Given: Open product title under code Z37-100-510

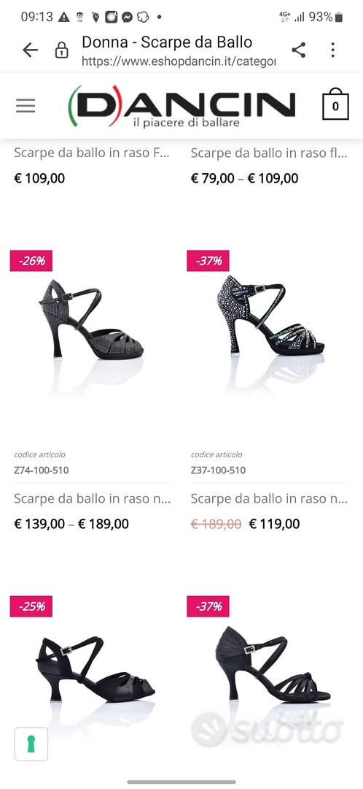Looking at the screenshot, I should (269, 499).
